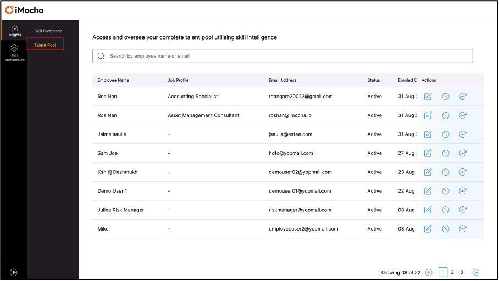Click the iMocha logo

coord(24,10)
